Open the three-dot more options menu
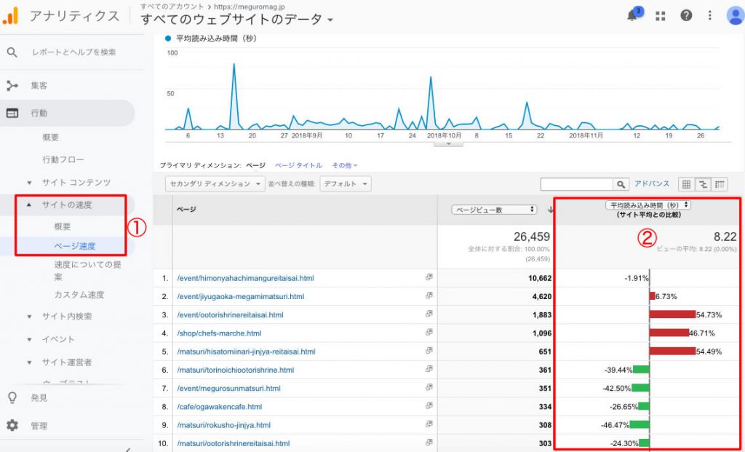 (x=710, y=16)
